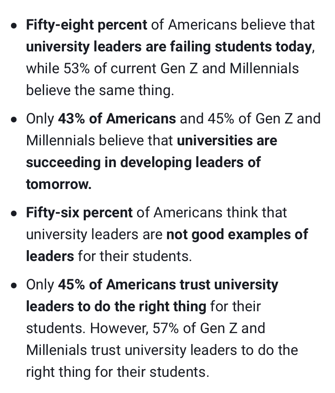Click the bold text "Fifty-six percent"
Image resolution: width=335 pixels, height=393 pixels.
click(x=79, y=212)
